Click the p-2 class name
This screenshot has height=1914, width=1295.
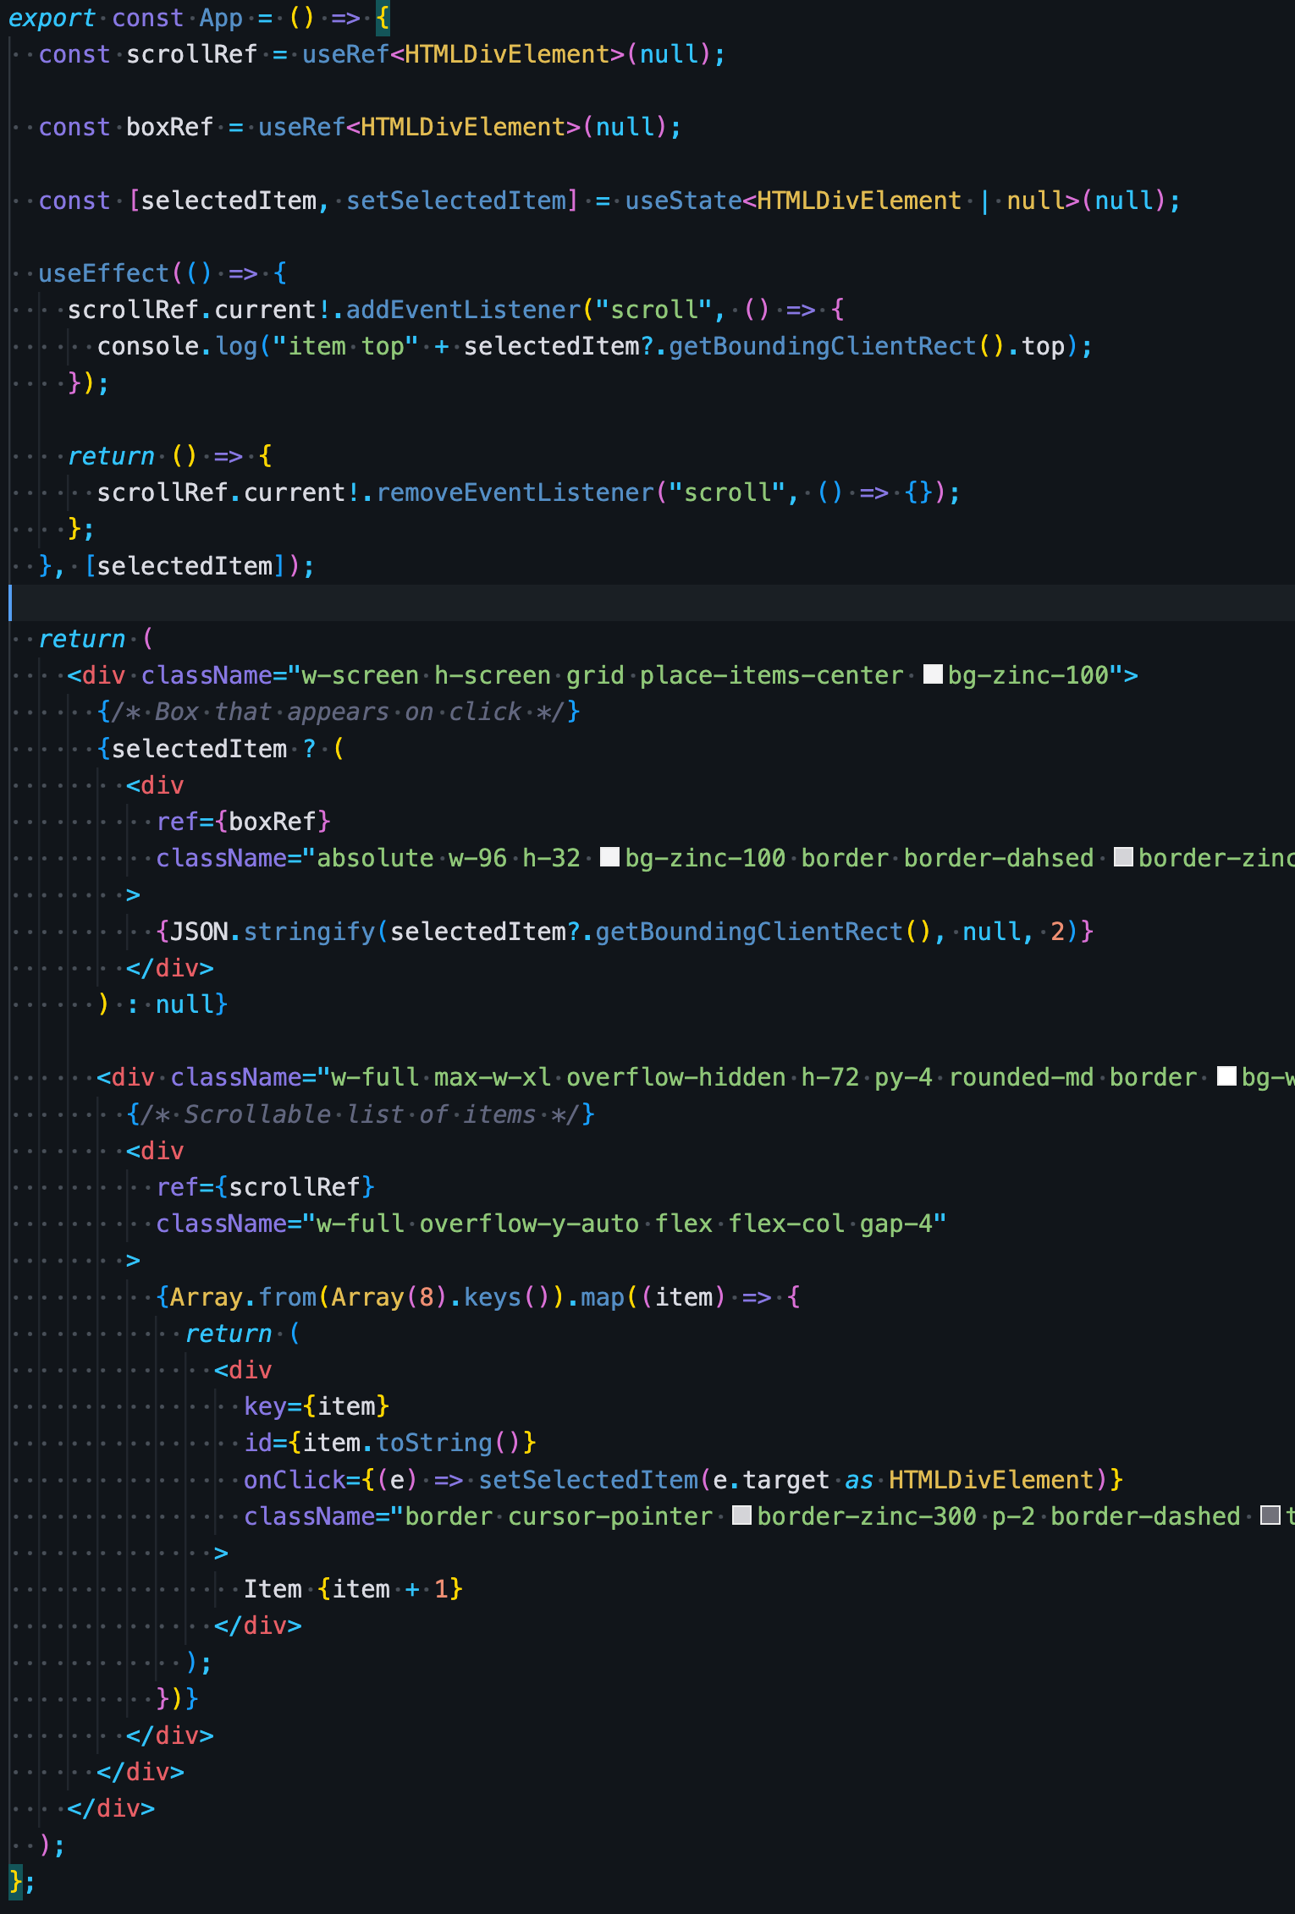1013,1516
